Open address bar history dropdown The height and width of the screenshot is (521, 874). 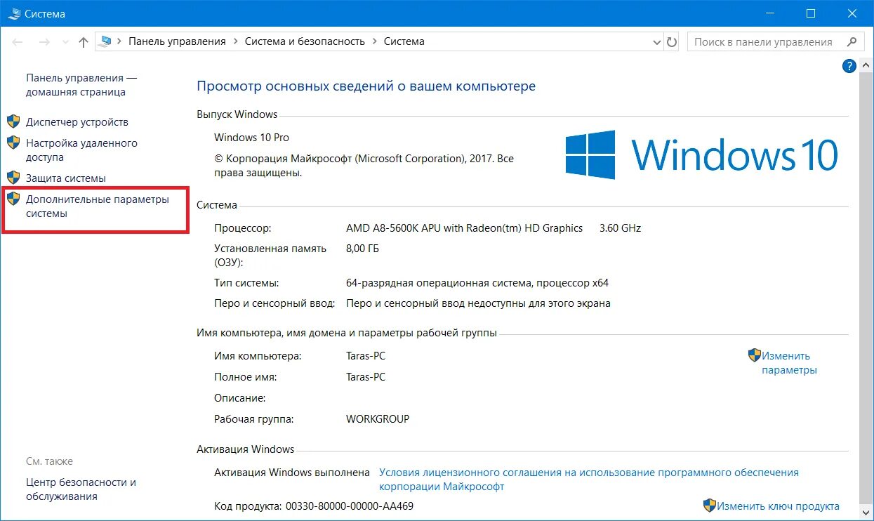coord(656,42)
